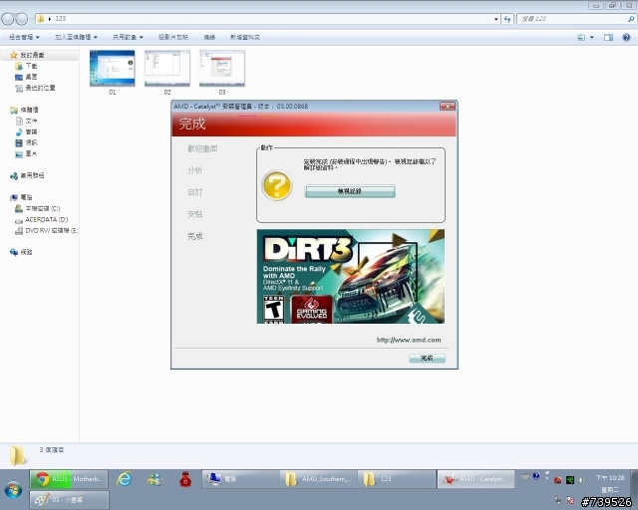Click the volume speaker icon in the system tray
The height and width of the screenshot is (510, 638).
pyautogui.click(x=582, y=480)
